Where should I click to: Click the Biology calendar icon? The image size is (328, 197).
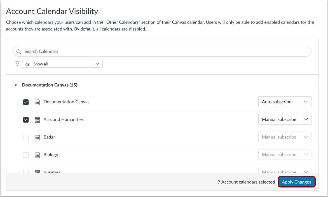37,155
